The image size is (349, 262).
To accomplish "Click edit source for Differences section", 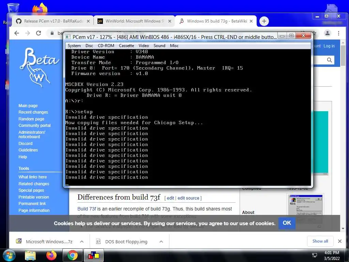I will point(188,198).
